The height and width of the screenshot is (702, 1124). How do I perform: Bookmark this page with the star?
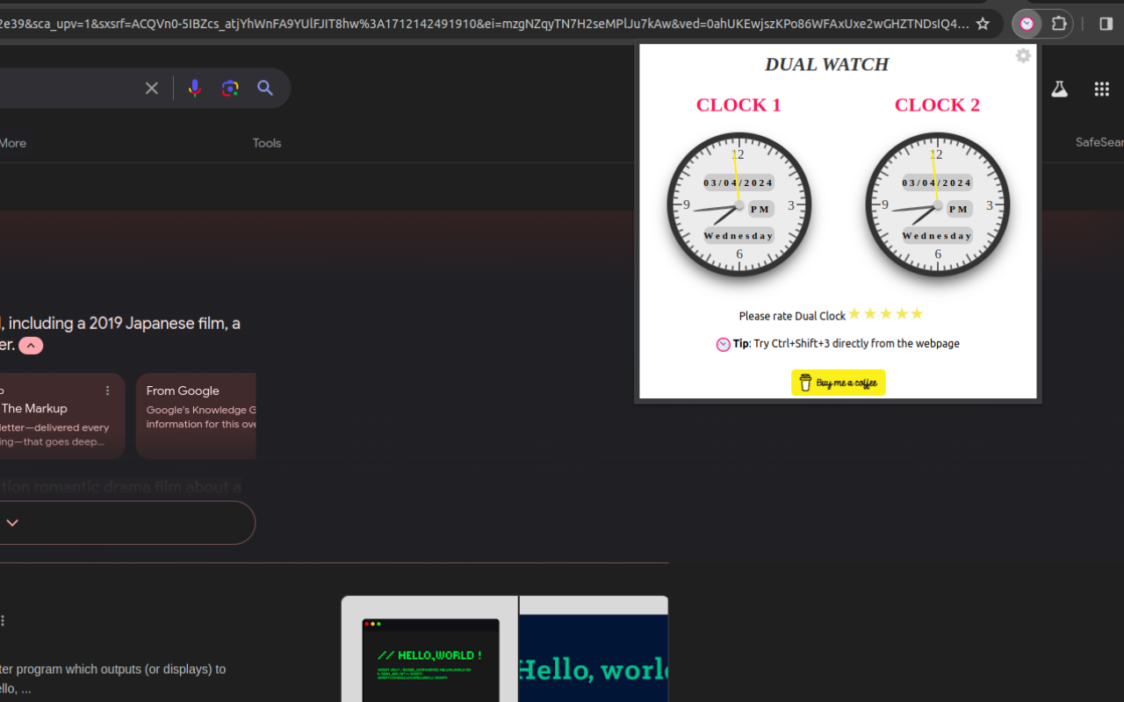[983, 24]
